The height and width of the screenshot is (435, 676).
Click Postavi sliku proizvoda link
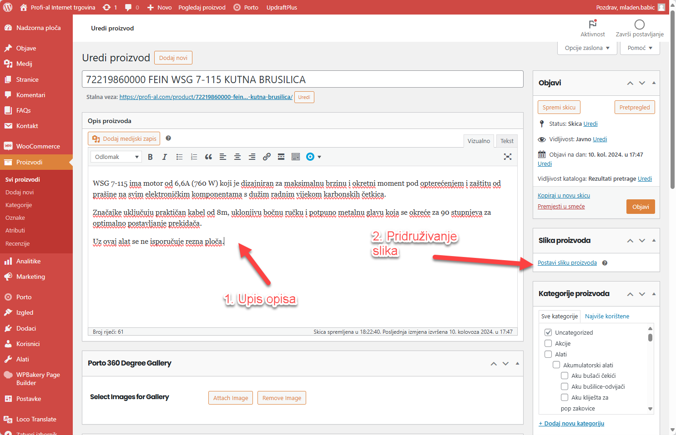(x=567, y=263)
